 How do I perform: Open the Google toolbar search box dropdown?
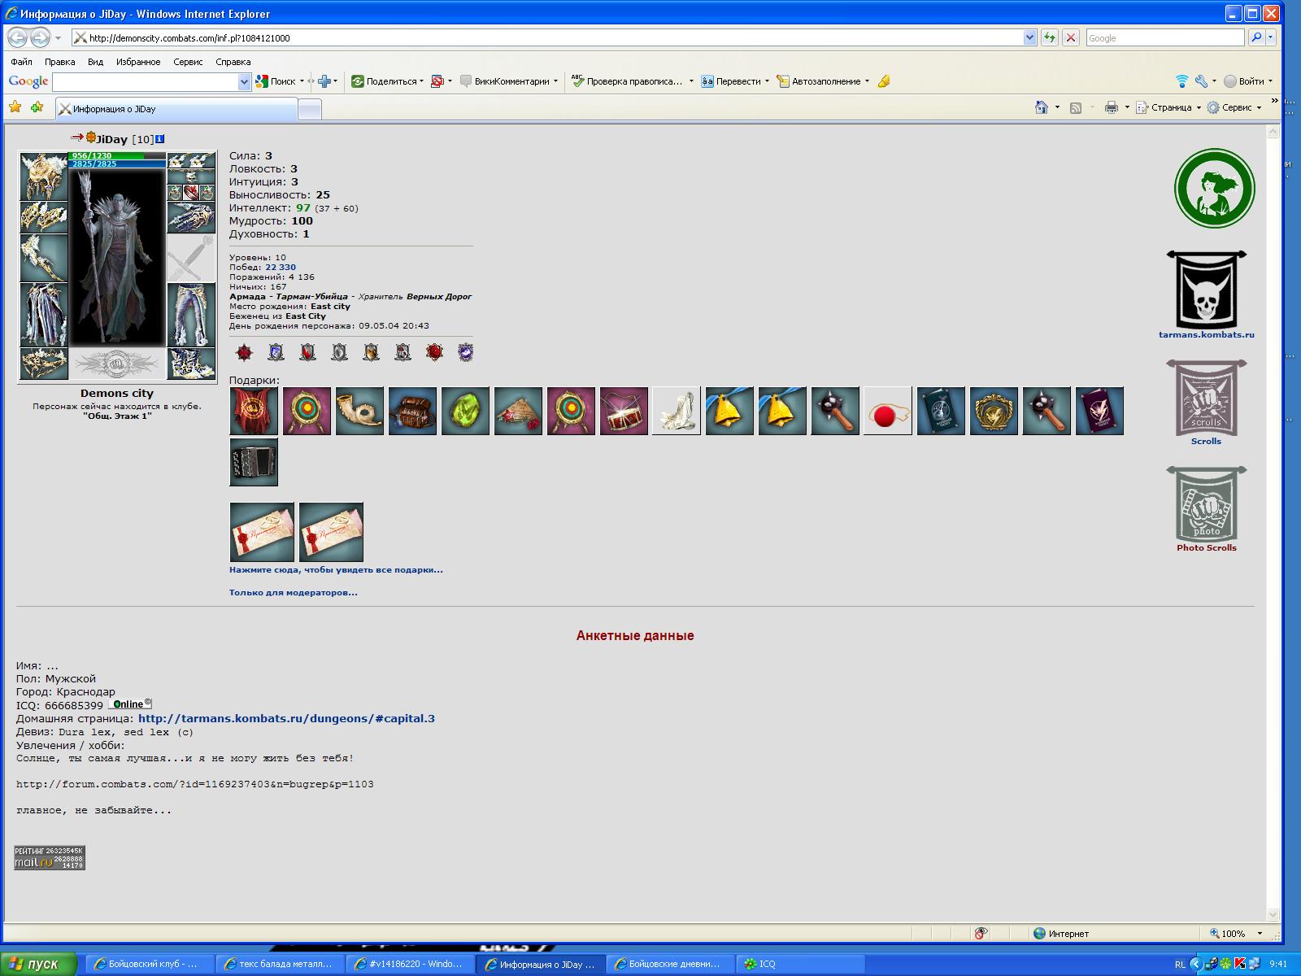coord(244,81)
